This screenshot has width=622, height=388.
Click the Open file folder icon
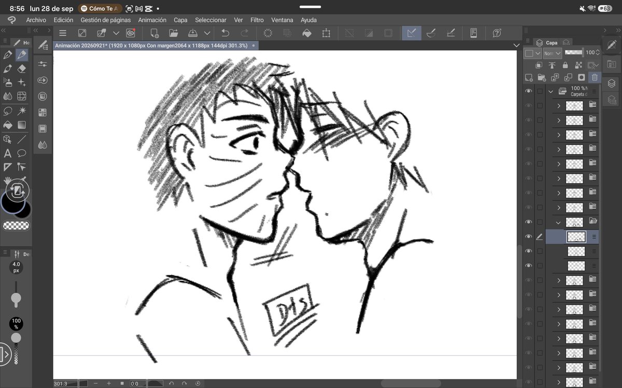[173, 33]
